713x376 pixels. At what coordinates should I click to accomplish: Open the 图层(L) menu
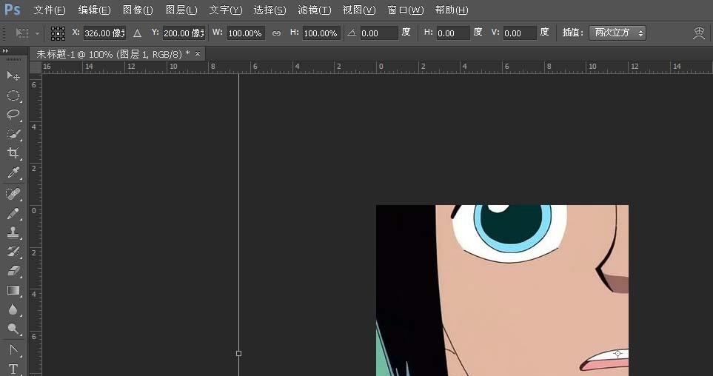click(181, 10)
